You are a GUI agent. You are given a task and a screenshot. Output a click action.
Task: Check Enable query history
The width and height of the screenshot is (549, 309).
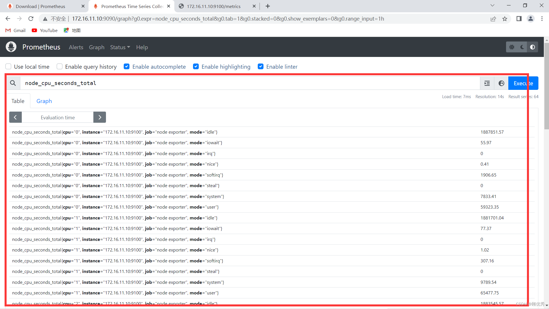pos(59,66)
